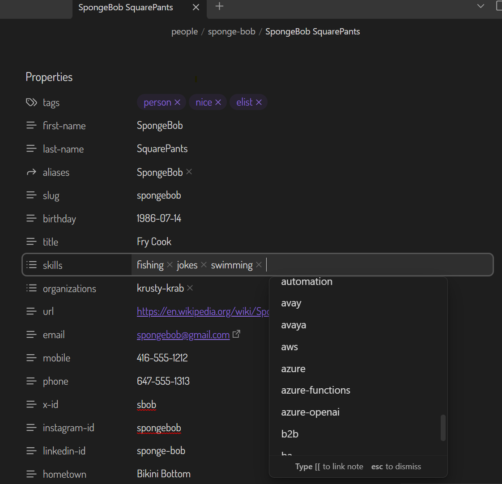Screen dimensions: 502x484
Task: Open the tab list dropdown chevron
Action: (x=481, y=6)
